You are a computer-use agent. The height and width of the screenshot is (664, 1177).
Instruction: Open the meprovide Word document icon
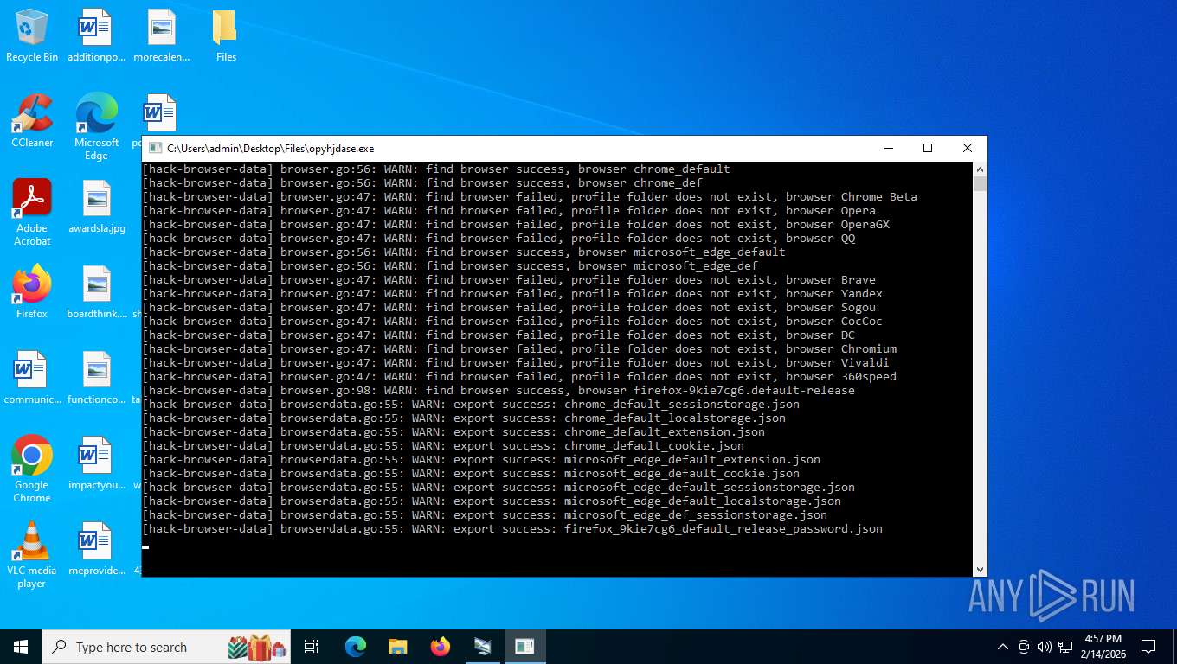pyautogui.click(x=96, y=549)
